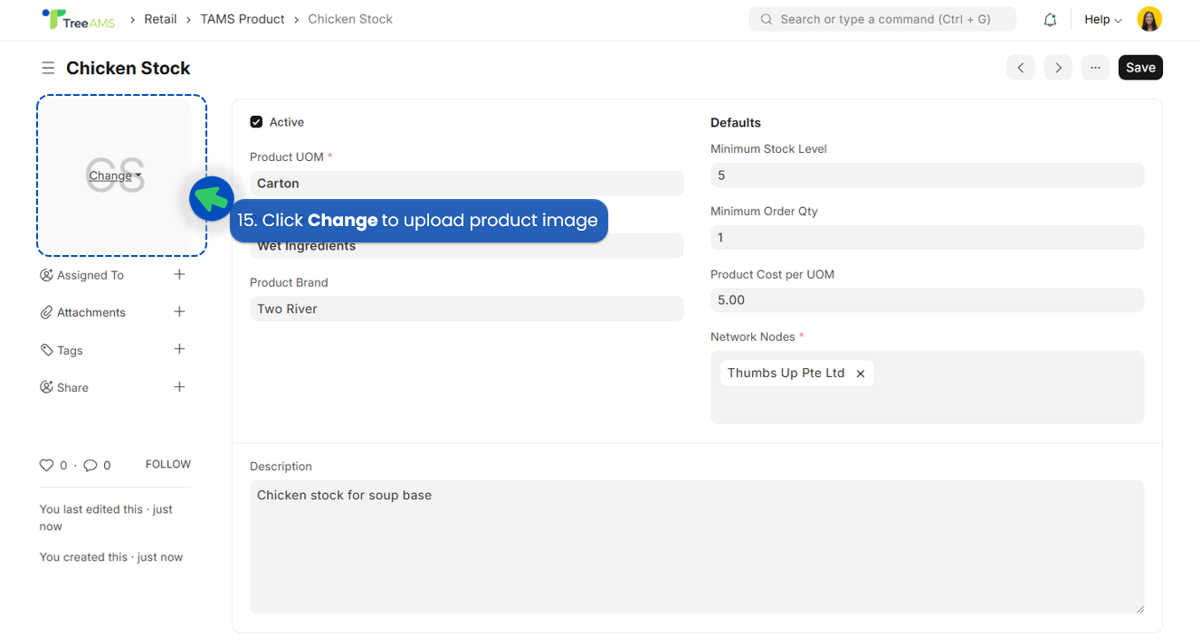
Task: Add an assignee with plus icon
Action: point(179,274)
